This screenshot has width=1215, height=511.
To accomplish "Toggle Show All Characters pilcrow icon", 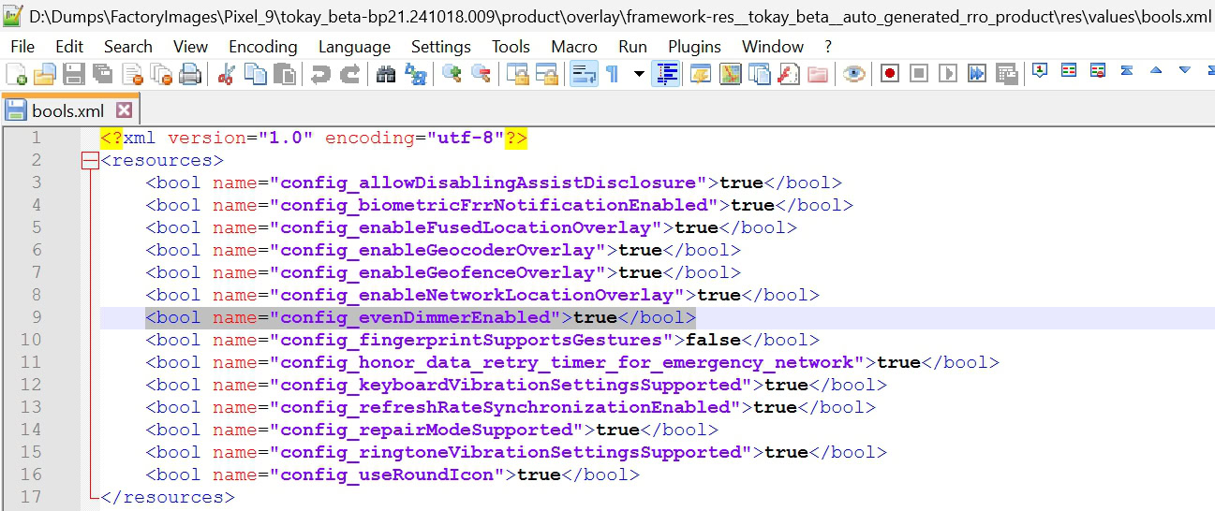I will click(613, 75).
